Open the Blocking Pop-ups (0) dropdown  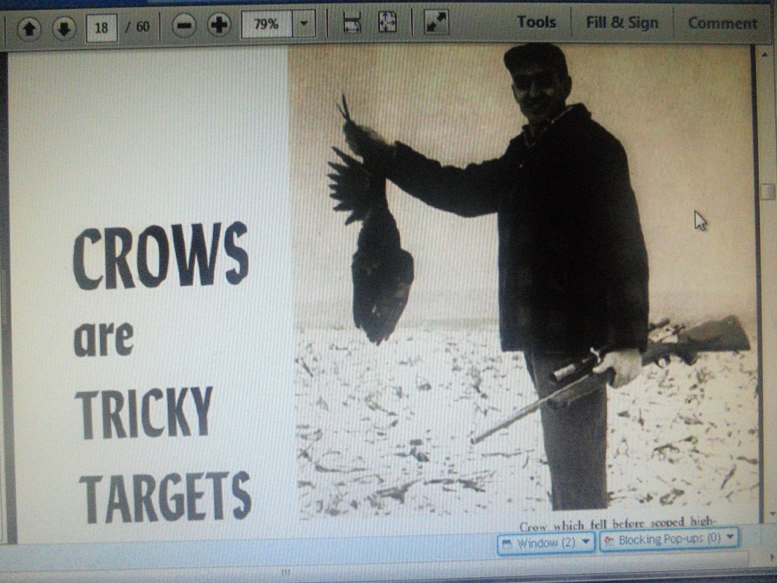pos(669,539)
